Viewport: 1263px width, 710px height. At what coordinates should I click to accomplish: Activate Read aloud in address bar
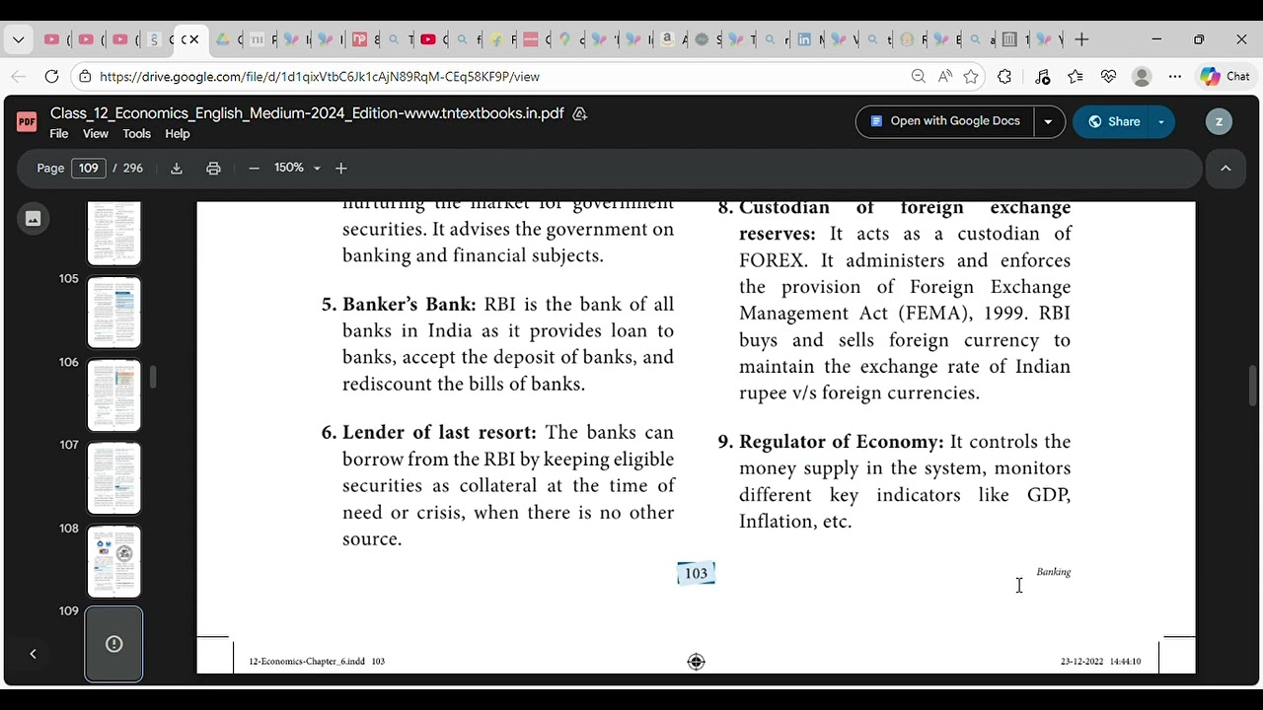(x=944, y=76)
